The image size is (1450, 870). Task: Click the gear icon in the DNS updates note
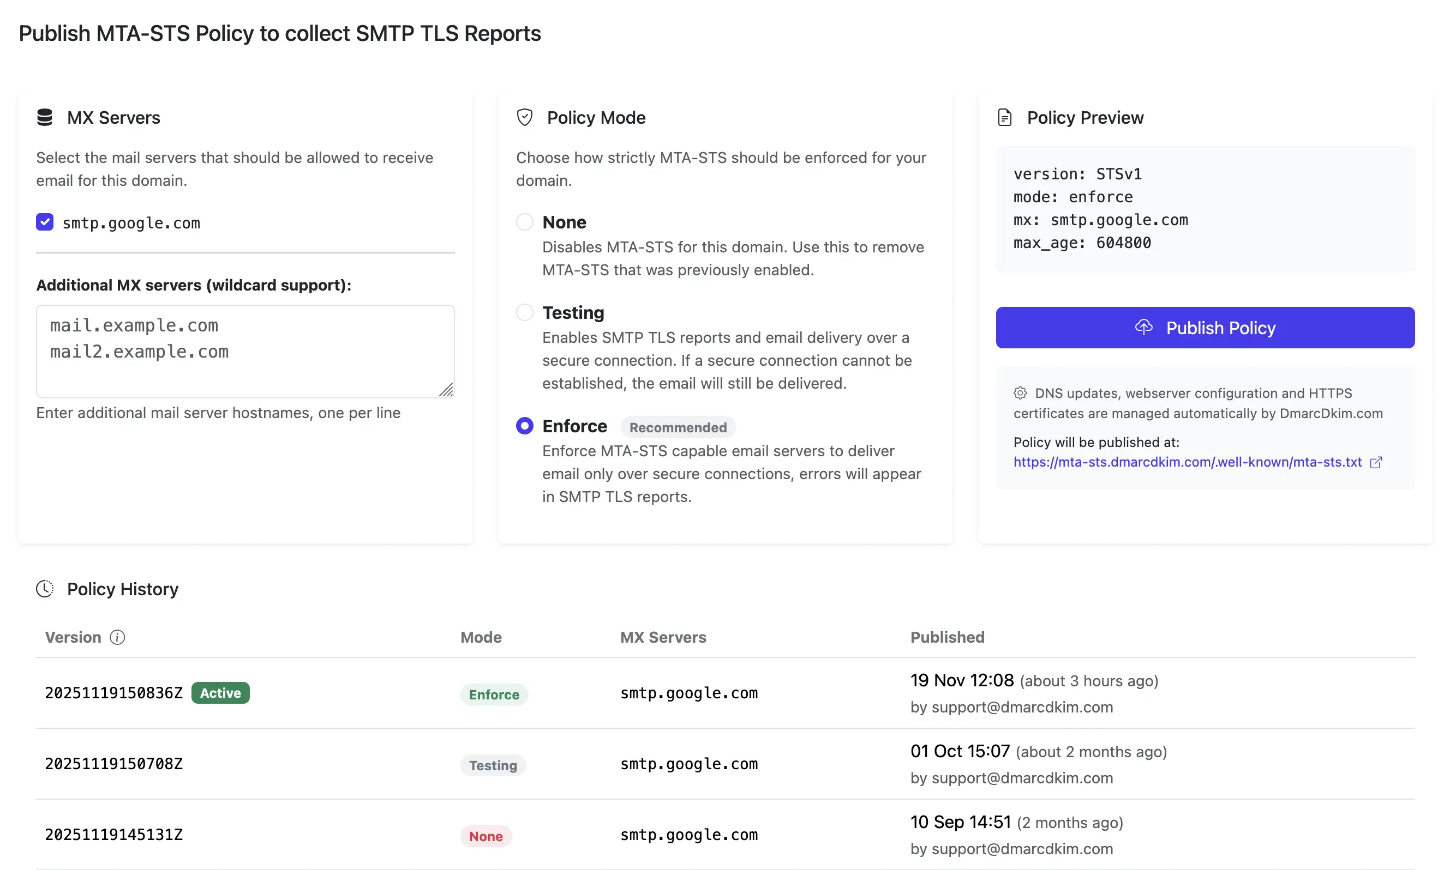(x=1020, y=393)
